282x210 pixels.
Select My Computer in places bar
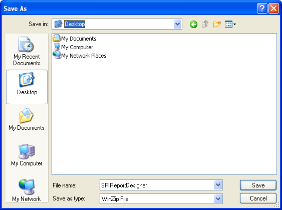coord(27,155)
